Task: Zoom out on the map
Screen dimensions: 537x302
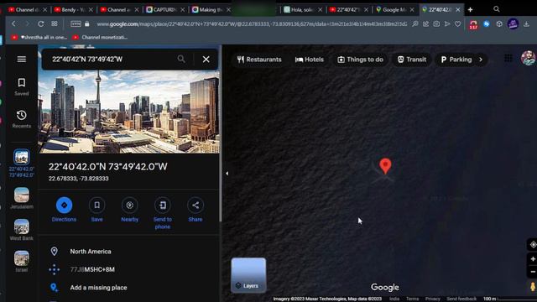Action: coord(533,272)
